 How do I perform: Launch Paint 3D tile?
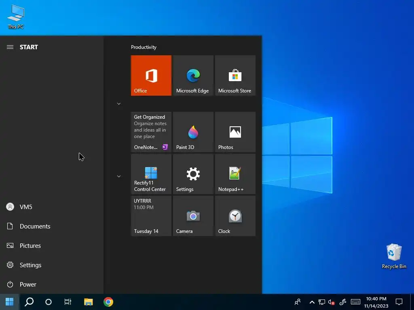pos(193,132)
